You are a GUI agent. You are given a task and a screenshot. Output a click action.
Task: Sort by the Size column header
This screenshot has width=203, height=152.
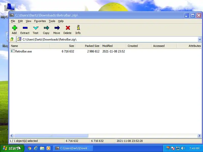63,46
